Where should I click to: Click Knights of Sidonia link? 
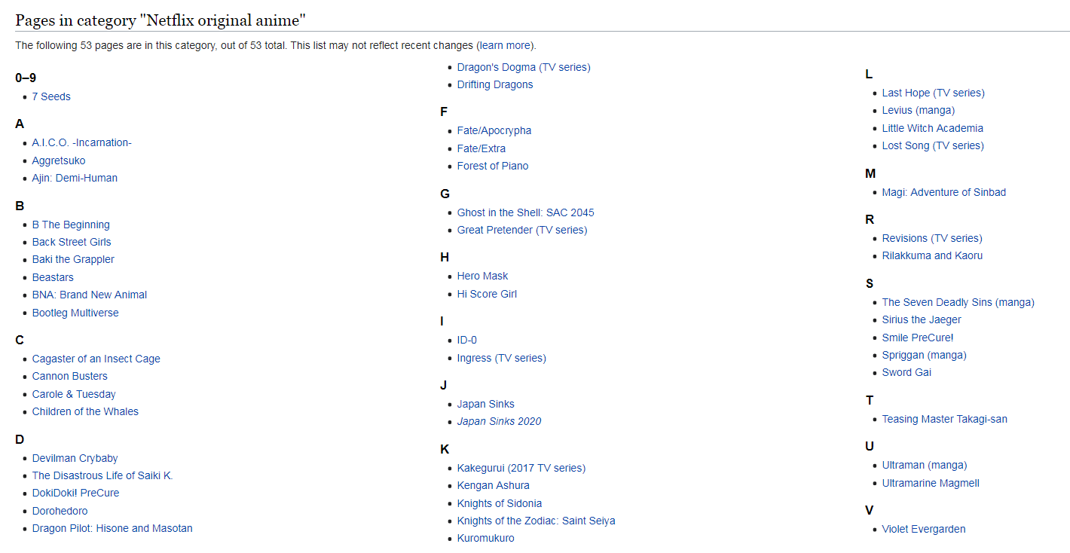pyautogui.click(x=500, y=503)
